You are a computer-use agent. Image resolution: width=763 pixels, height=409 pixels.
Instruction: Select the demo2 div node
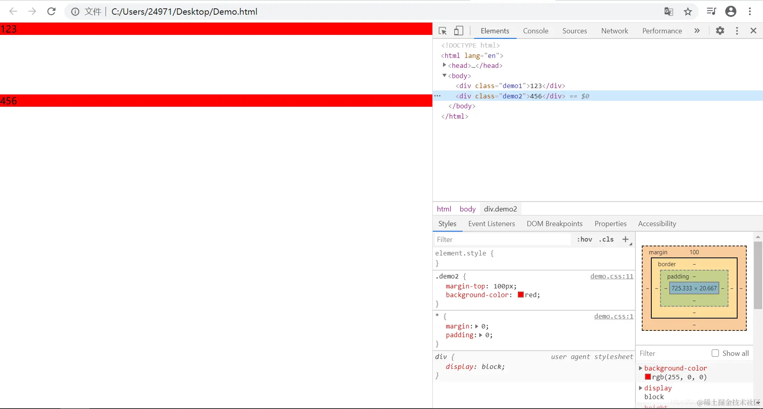598,96
